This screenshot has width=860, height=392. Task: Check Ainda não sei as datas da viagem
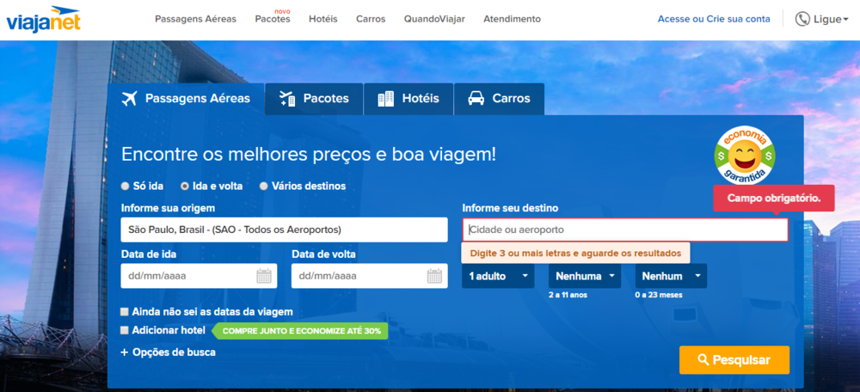125,312
